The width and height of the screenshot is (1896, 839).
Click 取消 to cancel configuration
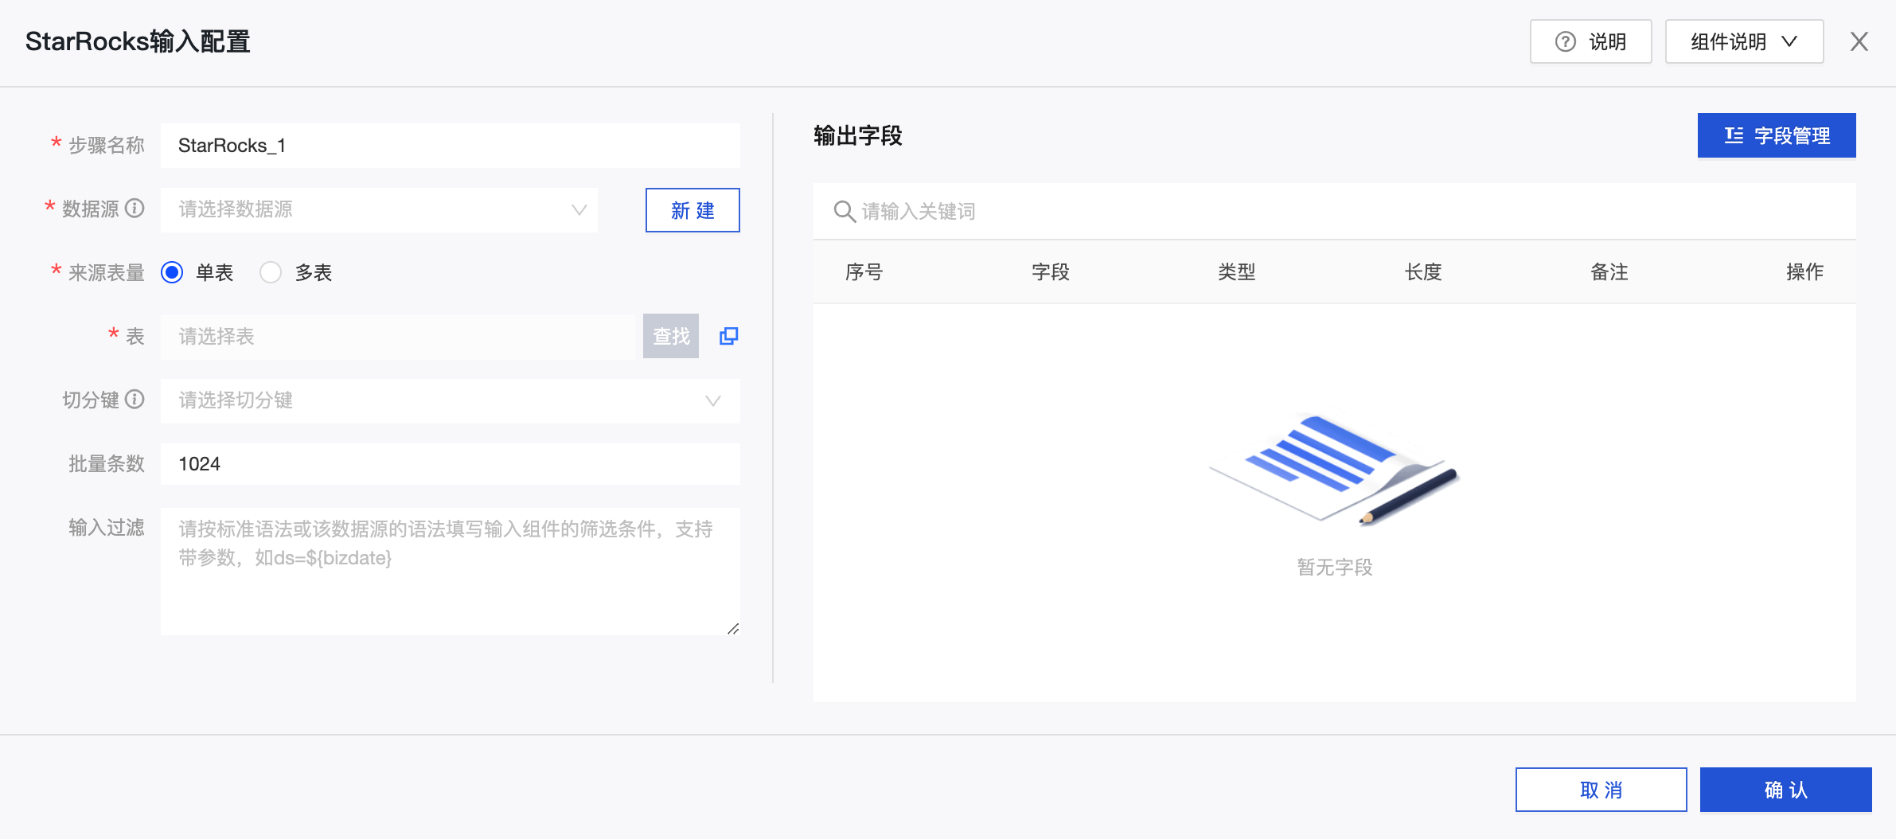pos(1601,790)
